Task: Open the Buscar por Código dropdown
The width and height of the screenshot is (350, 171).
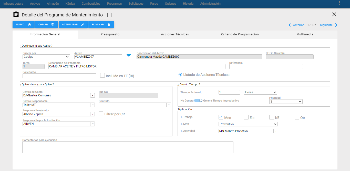Action: [x=46, y=57]
